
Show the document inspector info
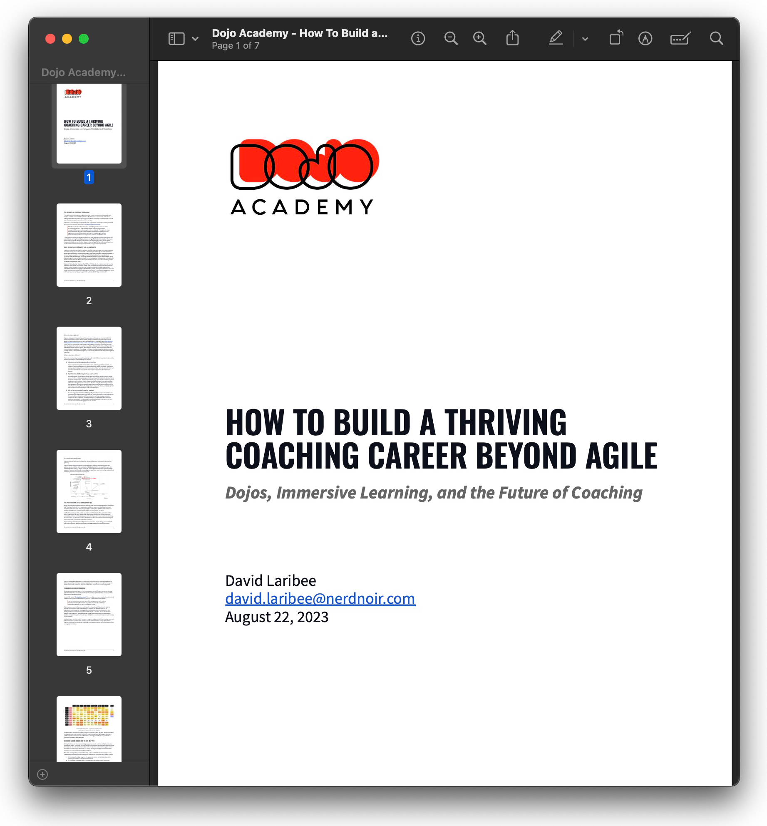point(418,39)
